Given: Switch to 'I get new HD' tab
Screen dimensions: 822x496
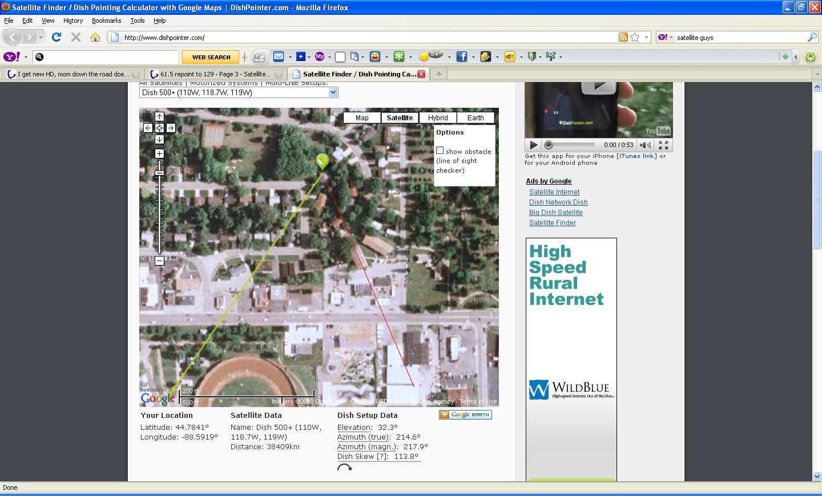Looking at the screenshot, I should 72,74.
